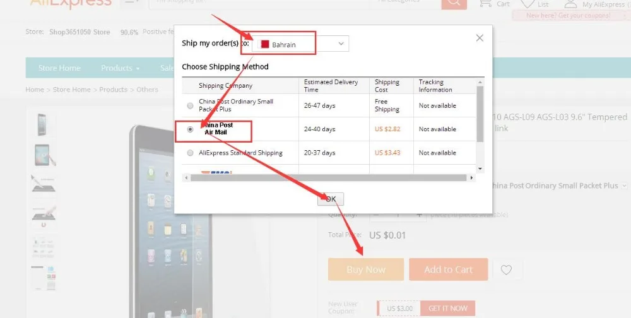The width and height of the screenshot is (631, 318).
Task: Click shipping list scroll down arrow
Action: 480,168
